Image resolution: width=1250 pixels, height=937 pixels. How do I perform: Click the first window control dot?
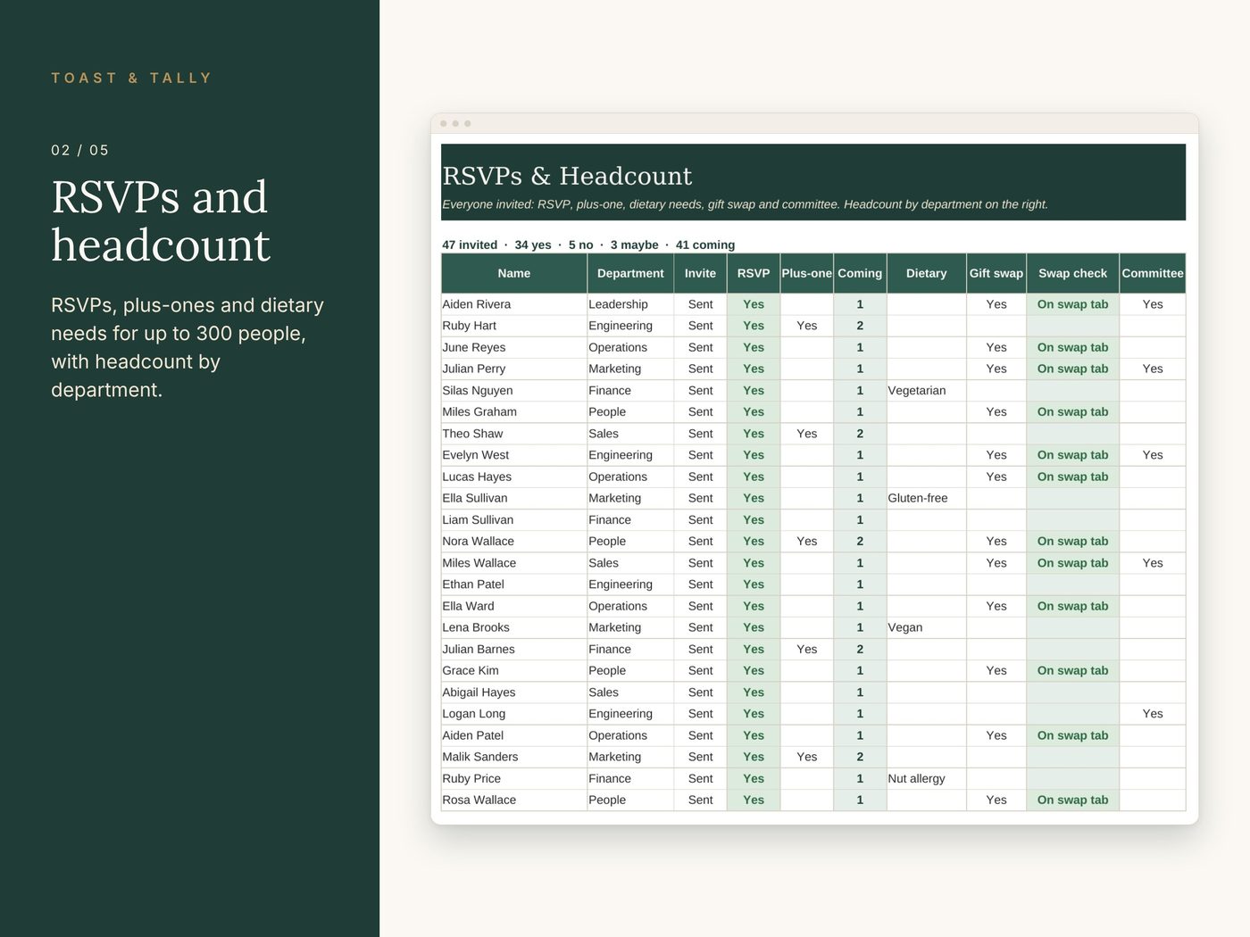pyautogui.click(x=444, y=123)
